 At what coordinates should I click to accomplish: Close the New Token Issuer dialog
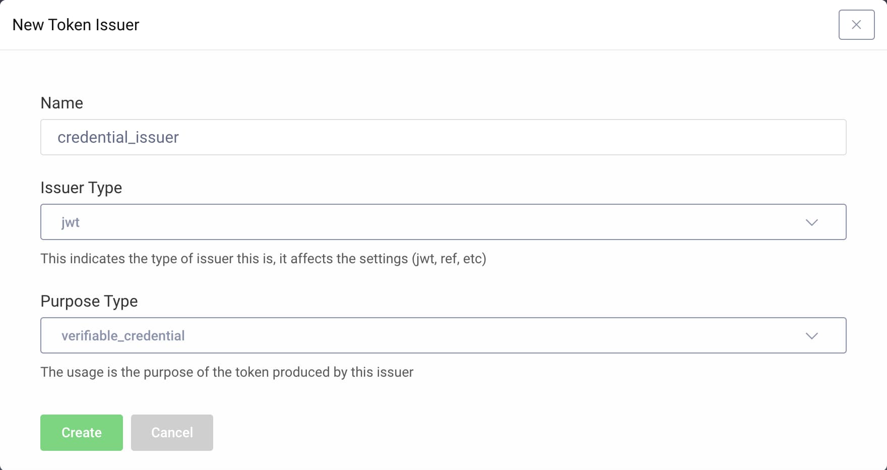(856, 24)
